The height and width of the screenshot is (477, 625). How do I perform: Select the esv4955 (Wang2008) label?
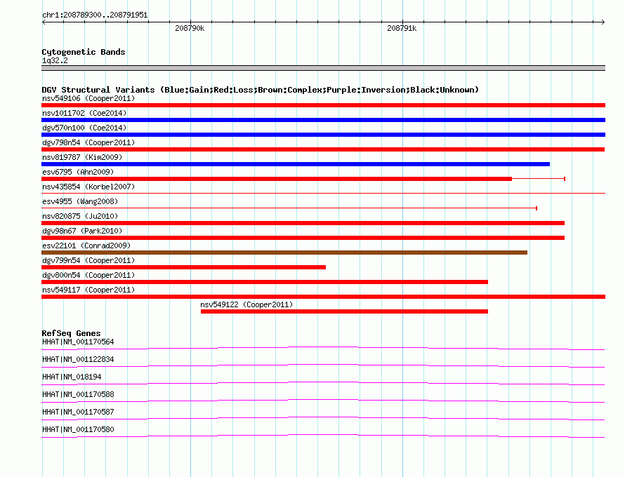[80, 201]
